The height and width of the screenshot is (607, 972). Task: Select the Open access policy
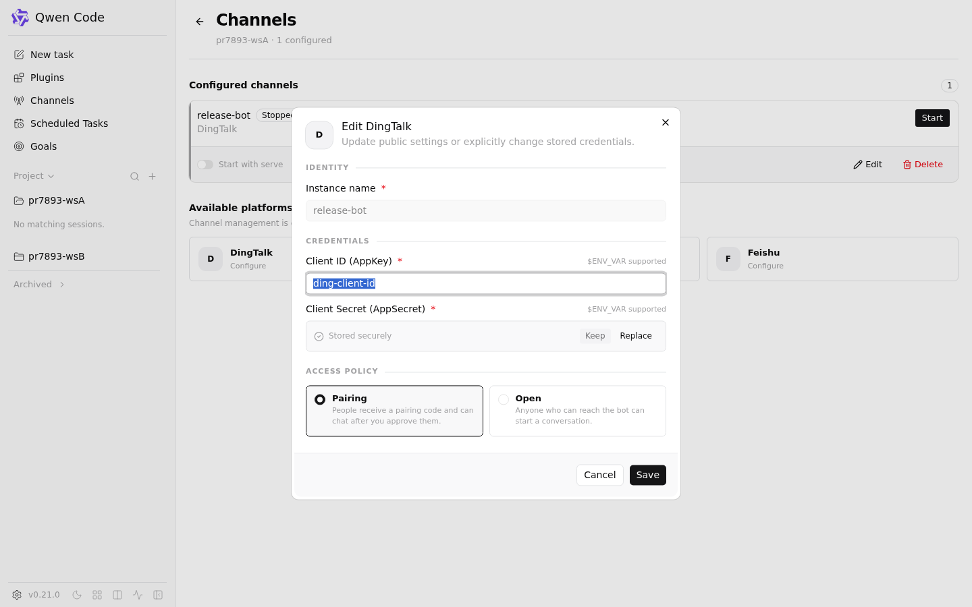[578, 411]
